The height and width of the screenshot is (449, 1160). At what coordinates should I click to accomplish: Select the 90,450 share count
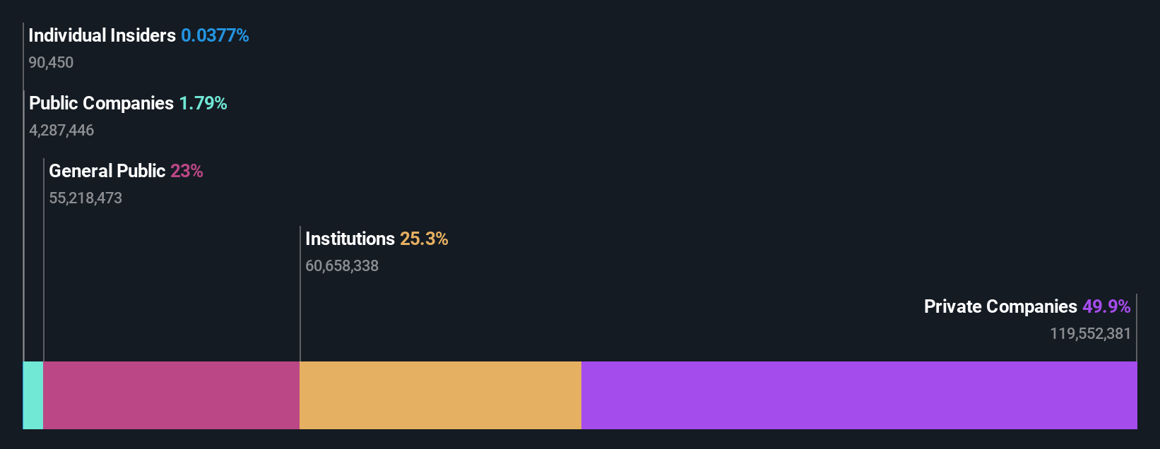(51, 62)
